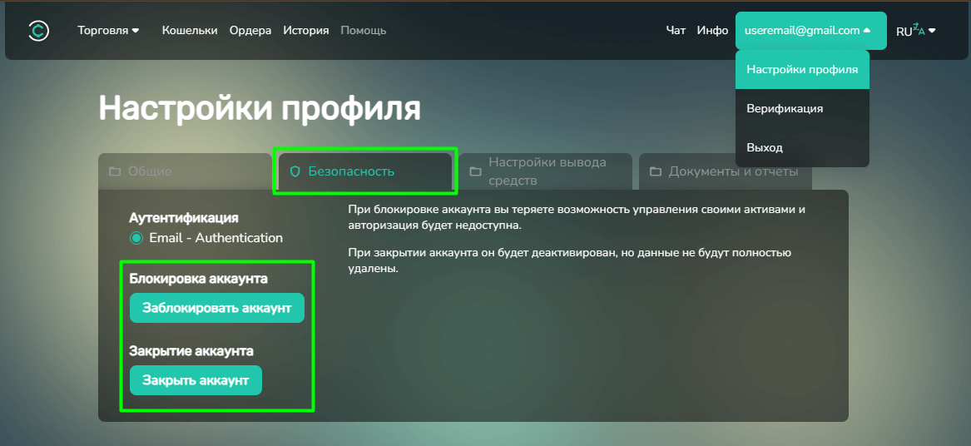Screen dimensions: 971x446
Task: Click folder icon on Общие tab
Action: pos(115,171)
